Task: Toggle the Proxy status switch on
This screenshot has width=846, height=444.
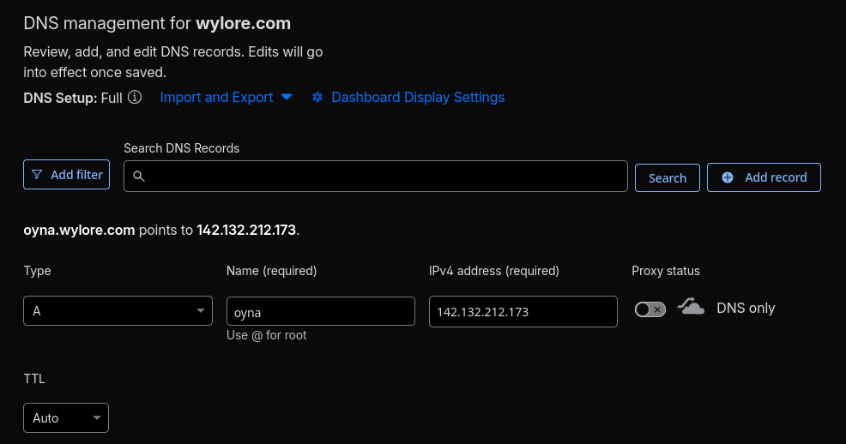Action: 650,309
